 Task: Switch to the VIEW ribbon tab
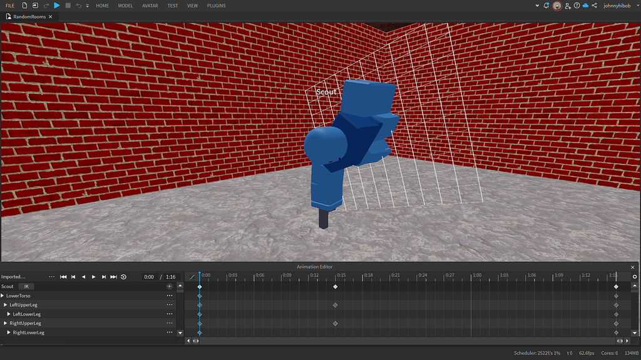click(x=192, y=6)
